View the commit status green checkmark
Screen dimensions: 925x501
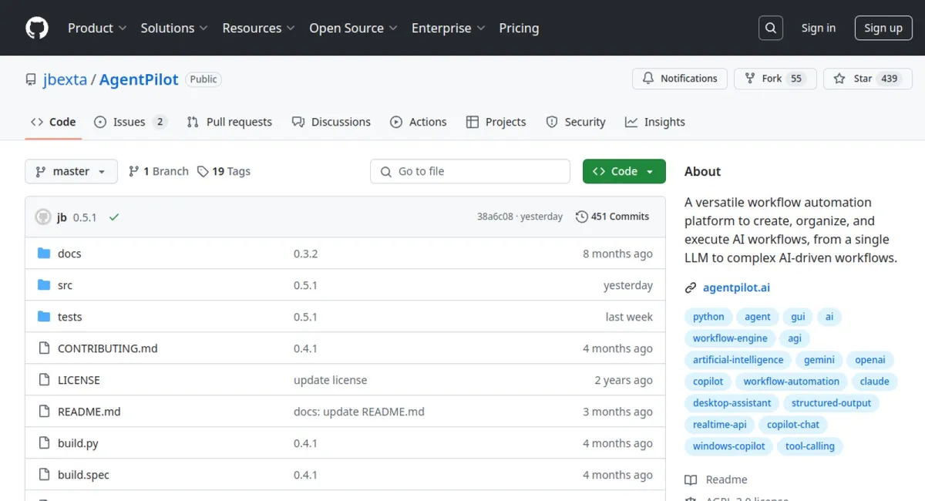pyautogui.click(x=114, y=217)
